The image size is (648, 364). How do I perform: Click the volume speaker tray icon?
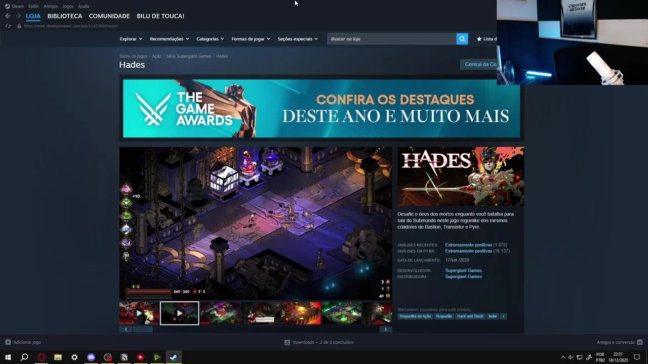point(571,357)
